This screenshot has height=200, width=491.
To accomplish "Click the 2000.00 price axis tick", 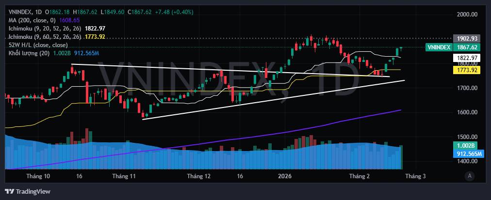I will click(467, 15).
